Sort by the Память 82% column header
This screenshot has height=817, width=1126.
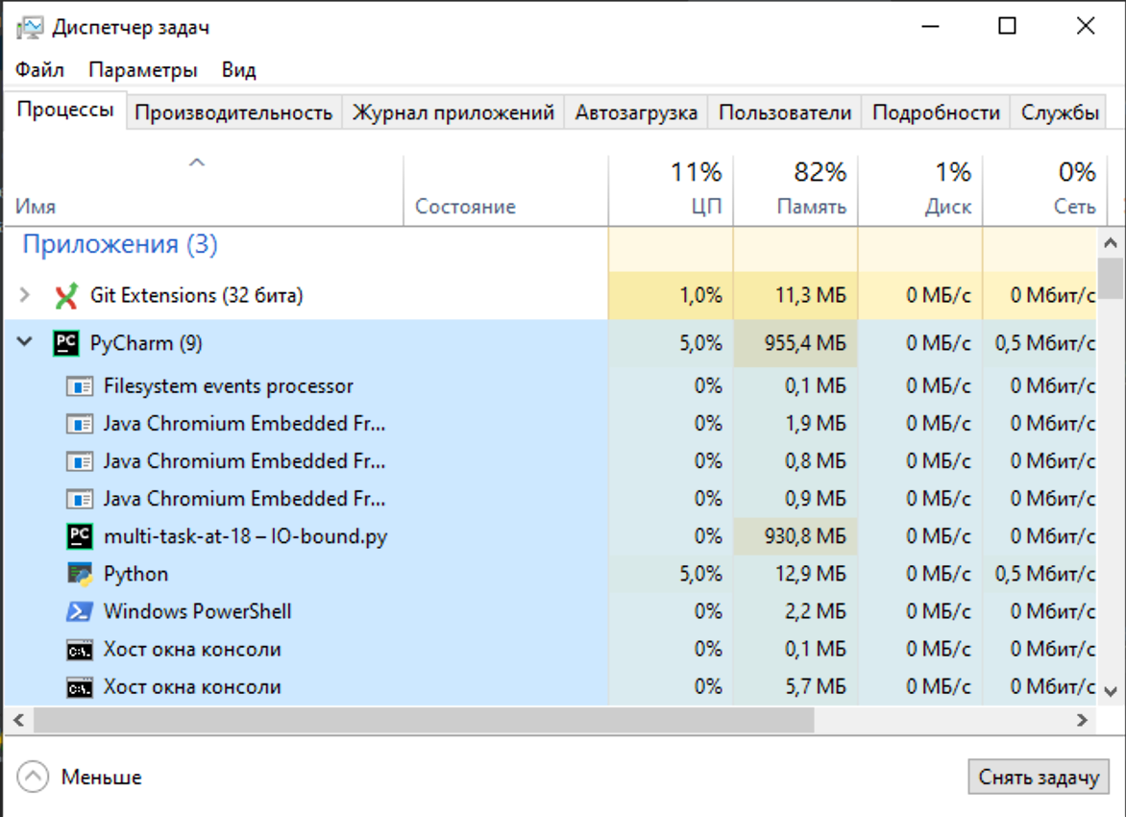coord(796,190)
